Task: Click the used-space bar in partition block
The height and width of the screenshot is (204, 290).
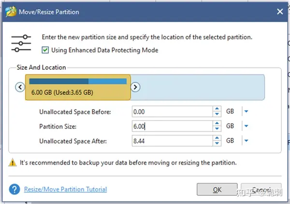Action: click(x=59, y=81)
